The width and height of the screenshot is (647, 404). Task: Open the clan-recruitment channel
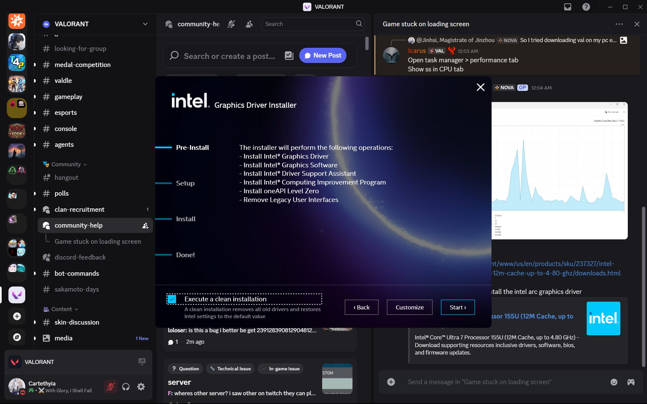point(80,209)
